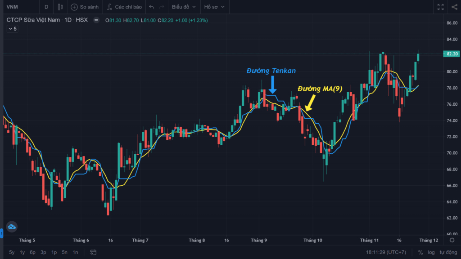Click the 82.20 current price label

(x=452, y=54)
